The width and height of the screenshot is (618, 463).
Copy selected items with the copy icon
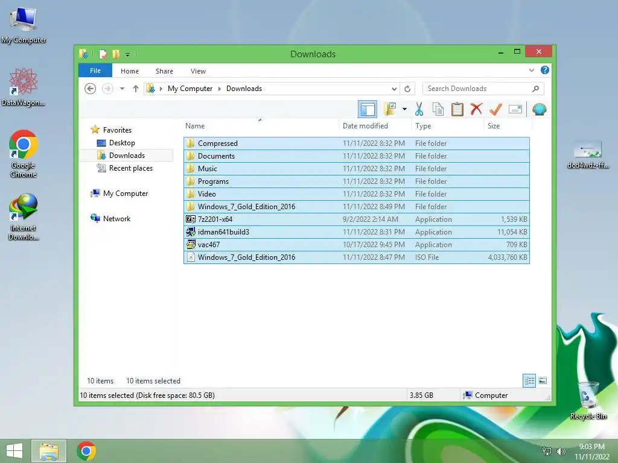tap(438, 109)
